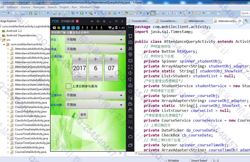Select AttendanceListActivity.java in Package Explorer
250x162 pixels.
point(32,62)
